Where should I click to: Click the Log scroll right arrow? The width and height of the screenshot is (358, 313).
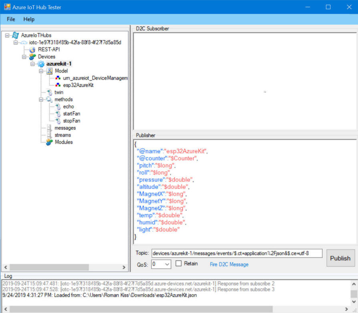click(346, 309)
